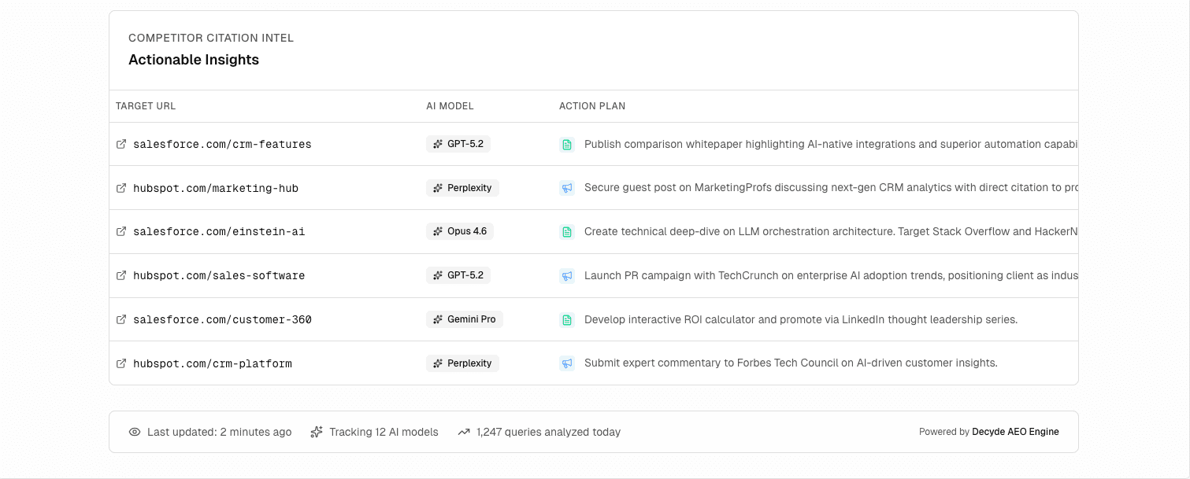This screenshot has height=479, width=1190.
Task: Click the Perplexity badge on the crm-platform row
Action: point(462,363)
